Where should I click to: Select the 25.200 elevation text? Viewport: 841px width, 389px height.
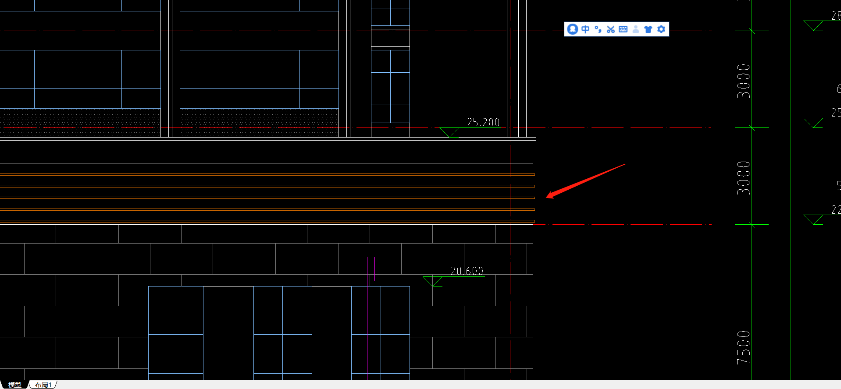coord(483,122)
